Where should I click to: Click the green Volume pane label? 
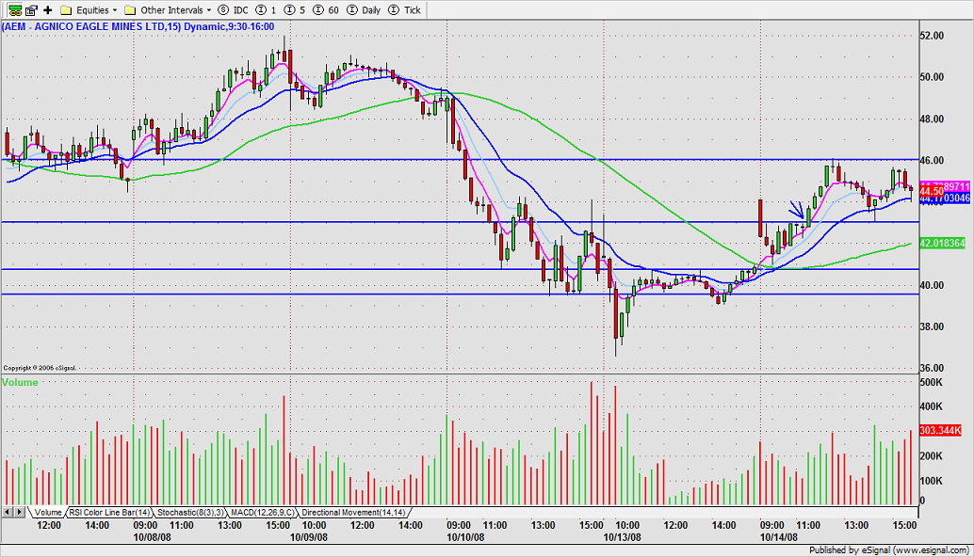[20, 382]
